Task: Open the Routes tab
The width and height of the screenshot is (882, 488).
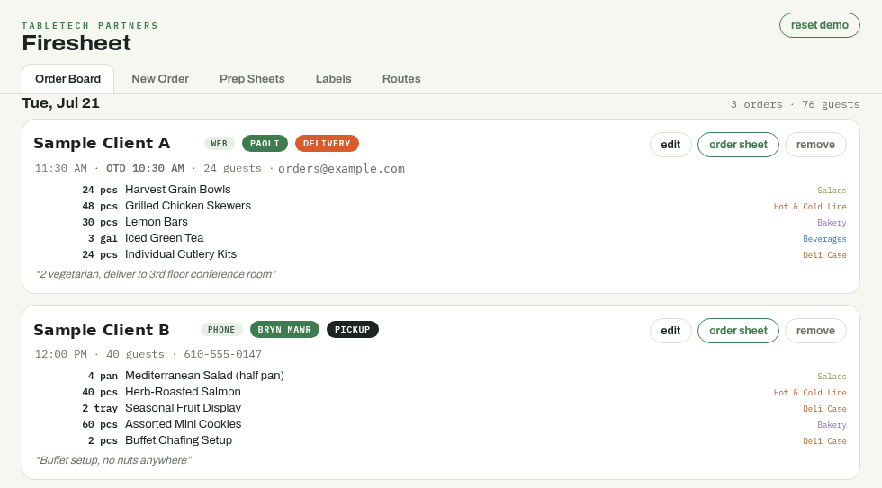Action: pos(401,78)
